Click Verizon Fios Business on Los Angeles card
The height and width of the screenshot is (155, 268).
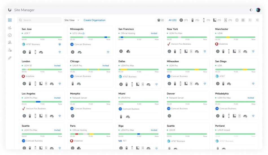36,109
